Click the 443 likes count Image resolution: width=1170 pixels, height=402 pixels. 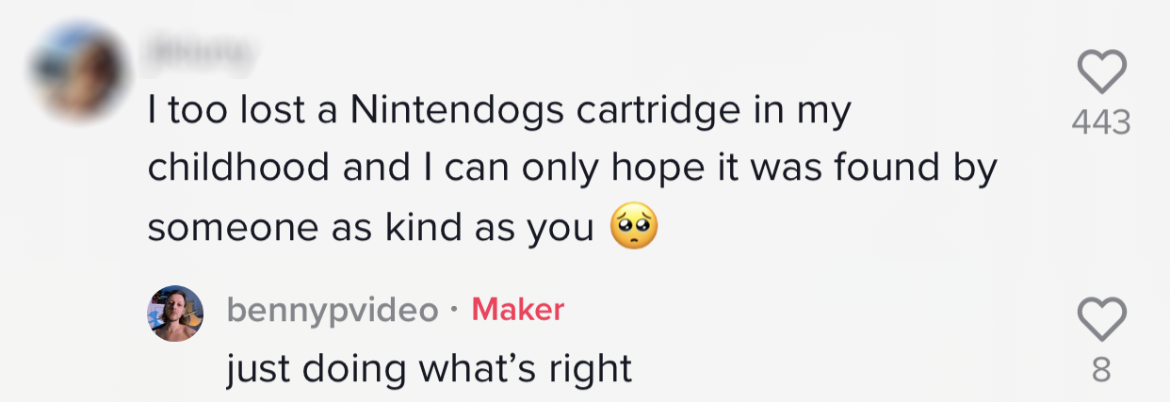tap(1101, 122)
